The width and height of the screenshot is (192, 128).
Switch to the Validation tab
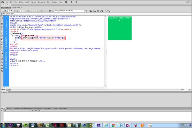(x=17, y=108)
